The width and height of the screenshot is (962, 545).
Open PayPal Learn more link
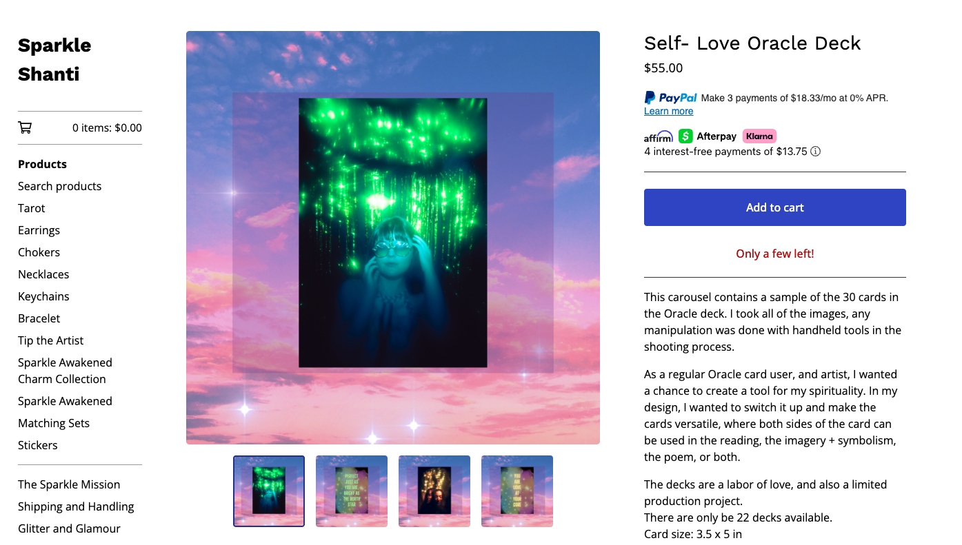point(668,111)
